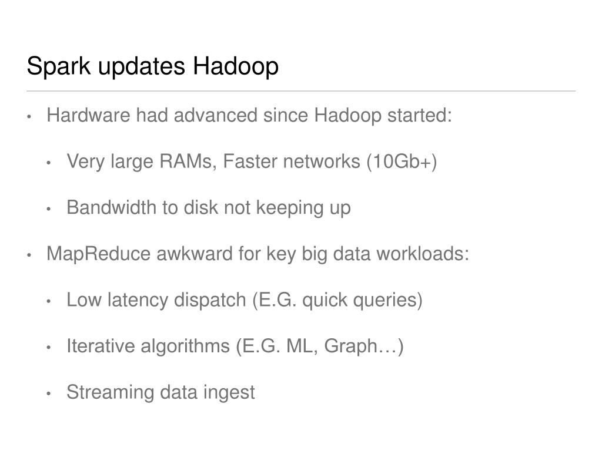Select the Hardware had advanced bullet text
Image resolution: width=602 pixels, height=451 pixels.
(x=249, y=115)
